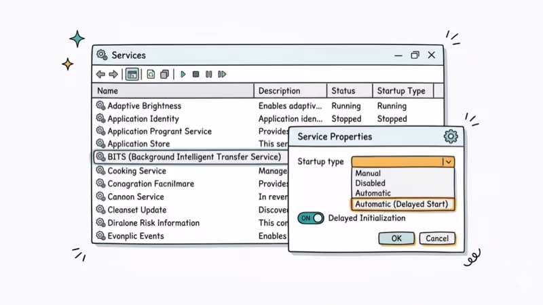Image resolution: width=543 pixels, height=305 pixels.
Task: Sort by the Description column header
Action: point(291,91)
